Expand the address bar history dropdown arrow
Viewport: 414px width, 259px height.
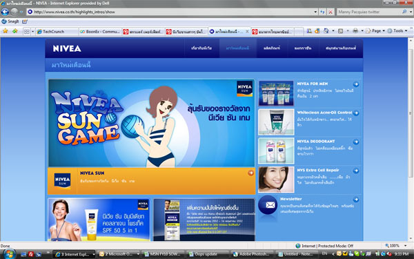tap(315, 12)
